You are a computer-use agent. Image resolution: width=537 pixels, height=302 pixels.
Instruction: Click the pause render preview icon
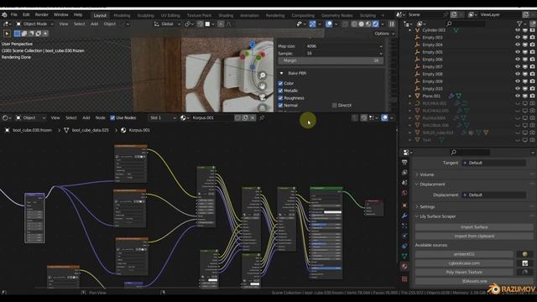[392, 24]
